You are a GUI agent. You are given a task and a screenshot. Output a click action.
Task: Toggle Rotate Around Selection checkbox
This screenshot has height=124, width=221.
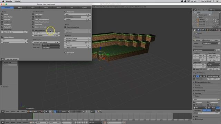33,22
